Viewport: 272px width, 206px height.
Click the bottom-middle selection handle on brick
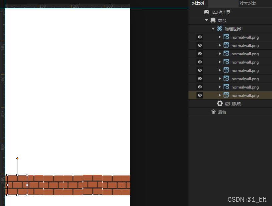pos(17,195)
